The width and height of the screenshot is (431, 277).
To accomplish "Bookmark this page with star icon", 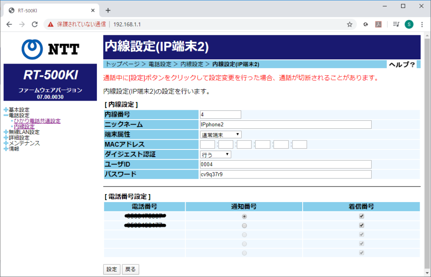I will tap(349, 24).
